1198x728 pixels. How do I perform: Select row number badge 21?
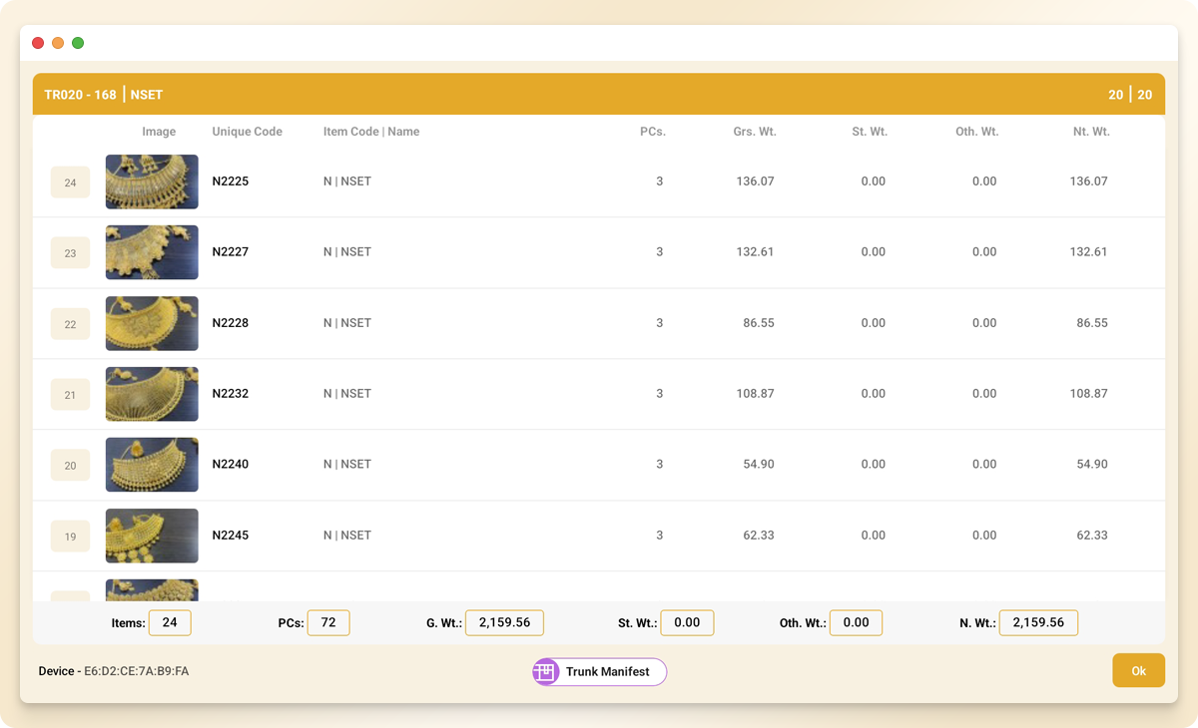point(70,395)
